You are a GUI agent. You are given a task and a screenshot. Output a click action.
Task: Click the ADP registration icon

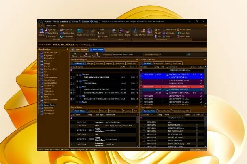(158, 33)
